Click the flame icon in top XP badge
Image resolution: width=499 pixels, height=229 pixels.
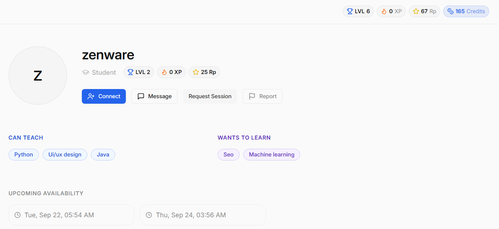pos(384,11)
